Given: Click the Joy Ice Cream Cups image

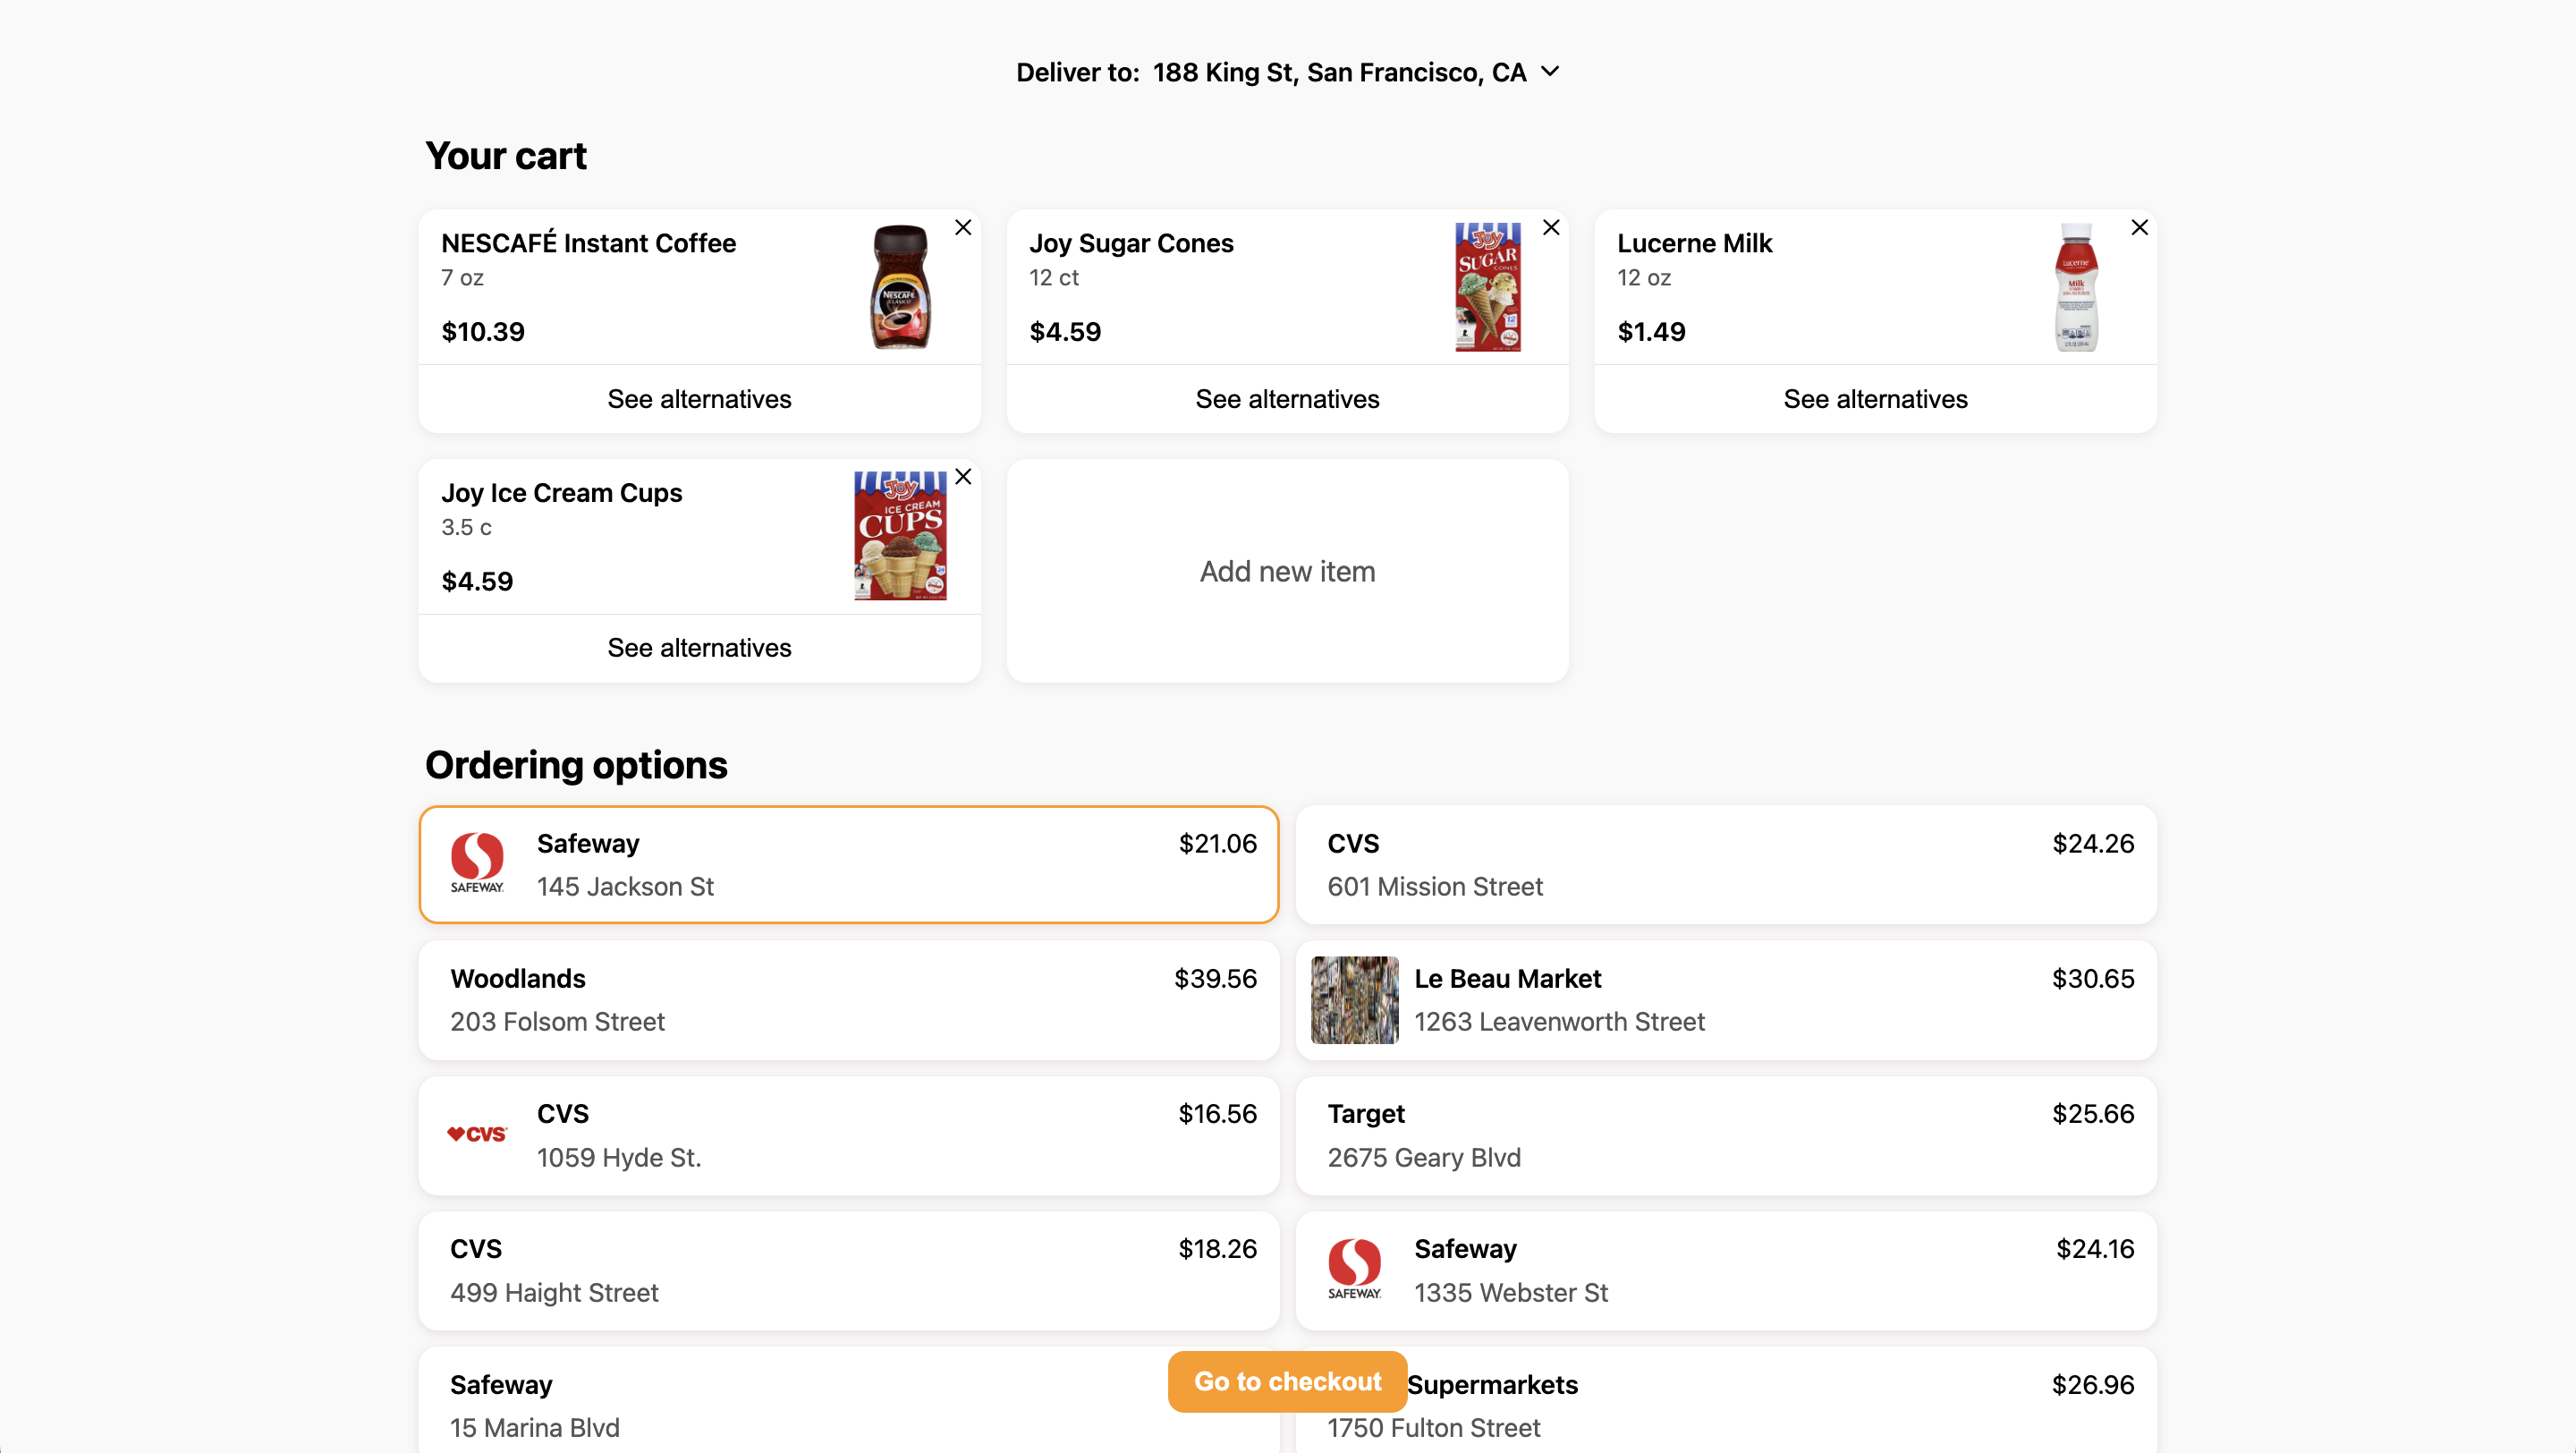Looking at the screenshot, I should [900, 536].
